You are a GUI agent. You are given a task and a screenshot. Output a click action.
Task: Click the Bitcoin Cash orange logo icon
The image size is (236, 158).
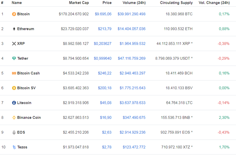pyautogui.click(x=14, y=73)
